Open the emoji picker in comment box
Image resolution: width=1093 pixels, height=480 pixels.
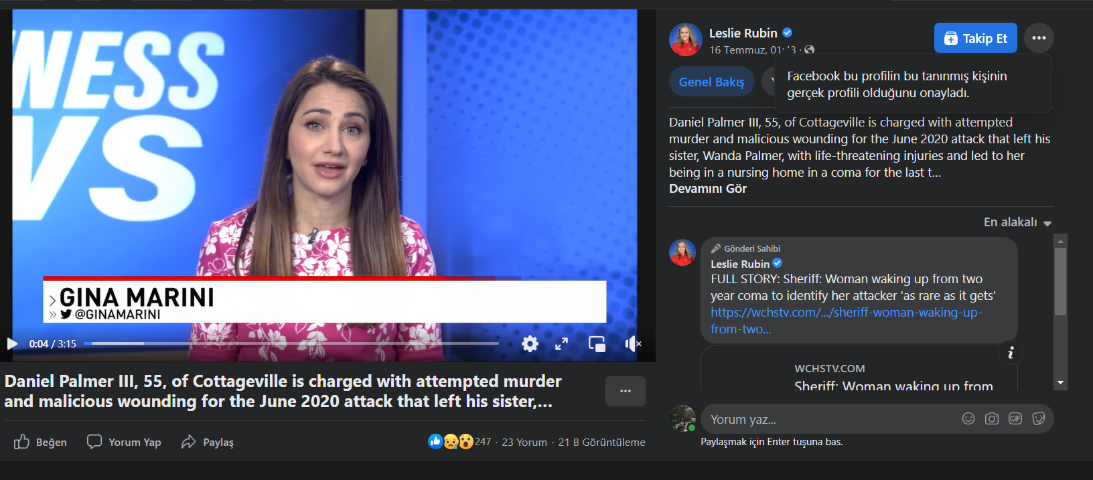point(968,418)
